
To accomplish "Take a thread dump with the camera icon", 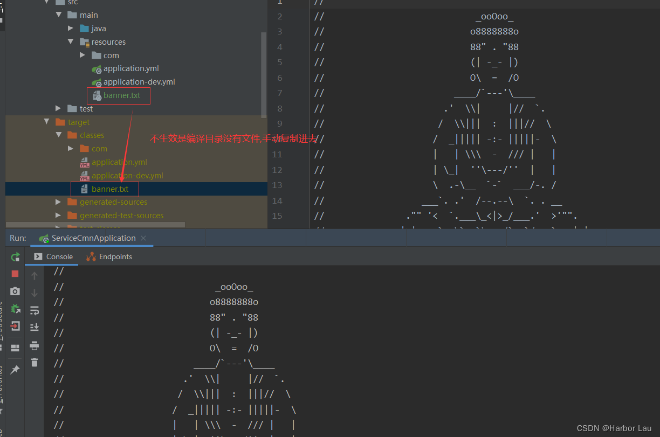I will [x=15, y=291].
